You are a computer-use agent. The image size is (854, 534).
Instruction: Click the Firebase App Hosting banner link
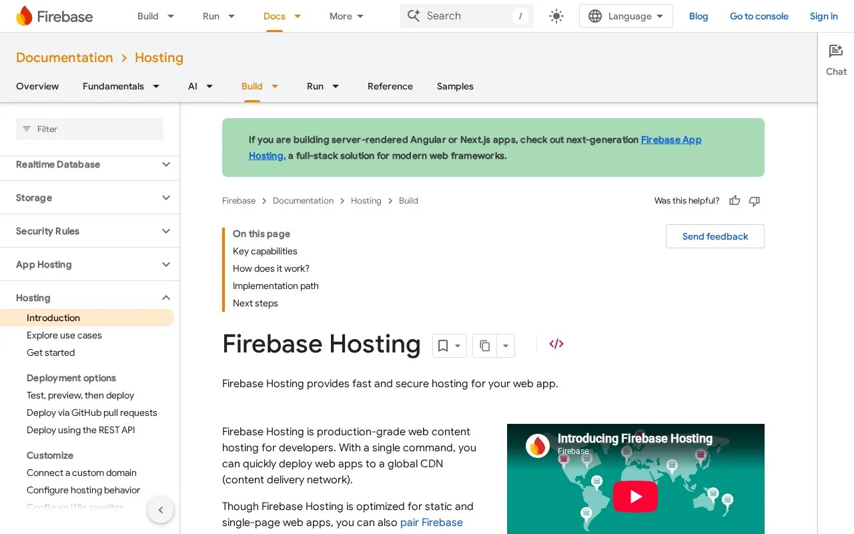[671, 140]
